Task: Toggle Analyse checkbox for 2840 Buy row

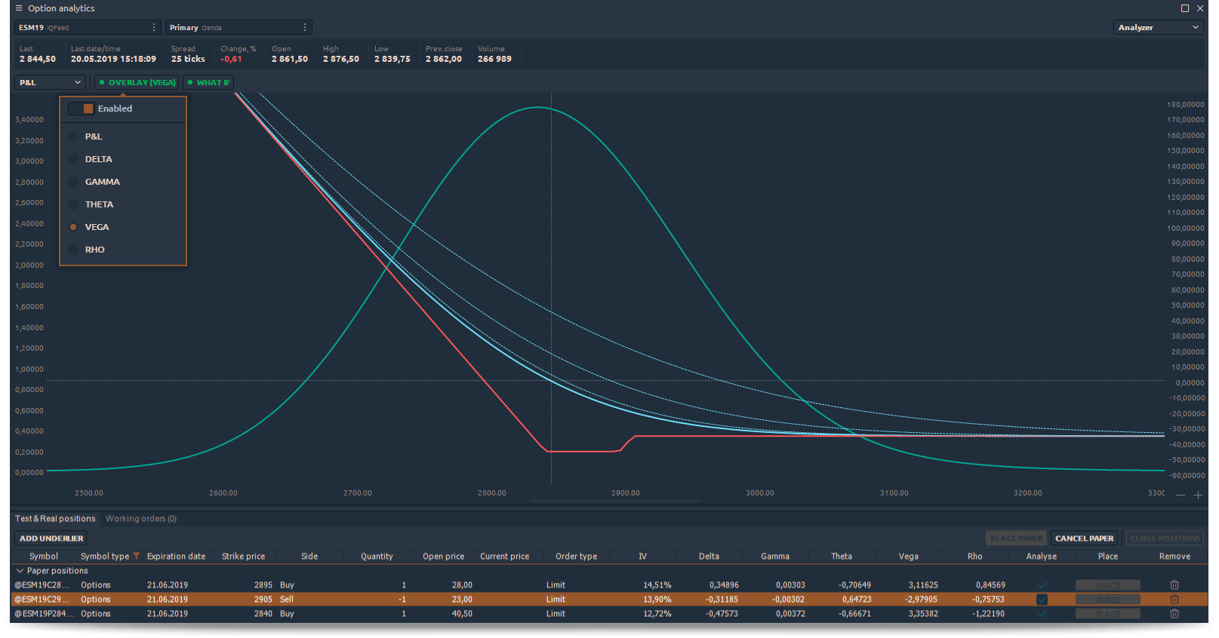Action: coord(1042,614)
